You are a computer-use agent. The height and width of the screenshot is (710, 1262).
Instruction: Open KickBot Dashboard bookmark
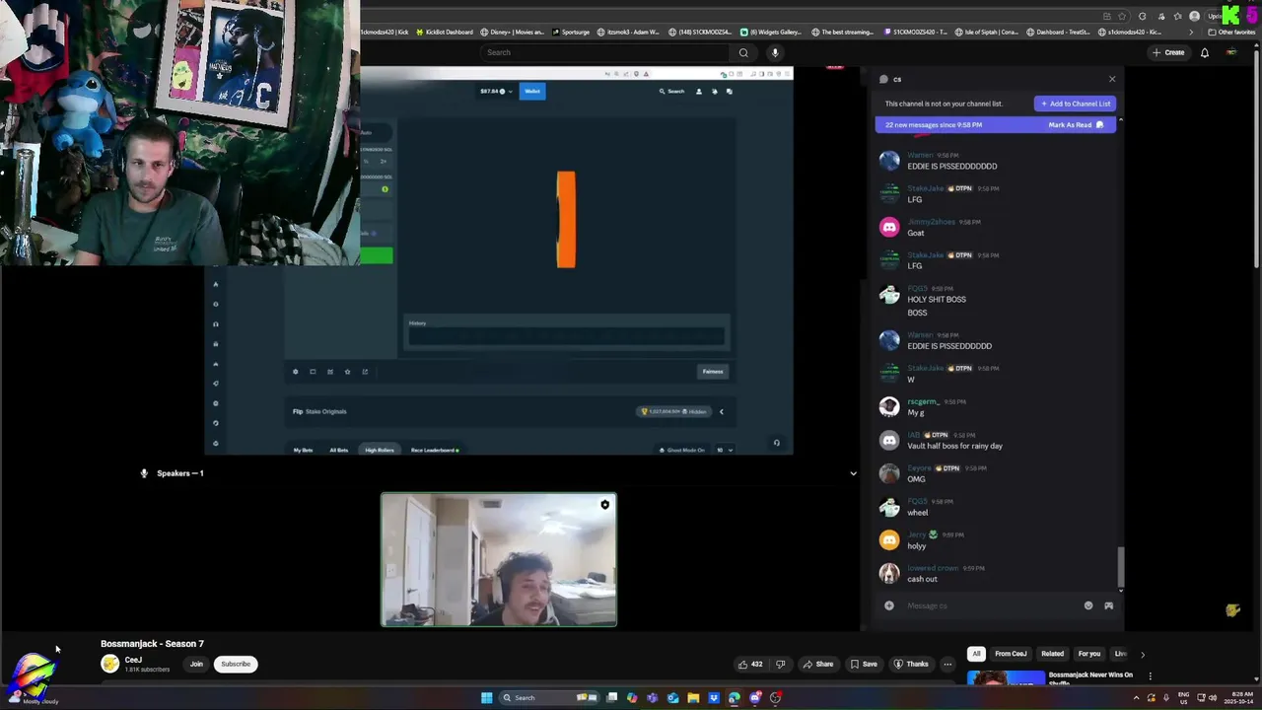click(444, 32)
